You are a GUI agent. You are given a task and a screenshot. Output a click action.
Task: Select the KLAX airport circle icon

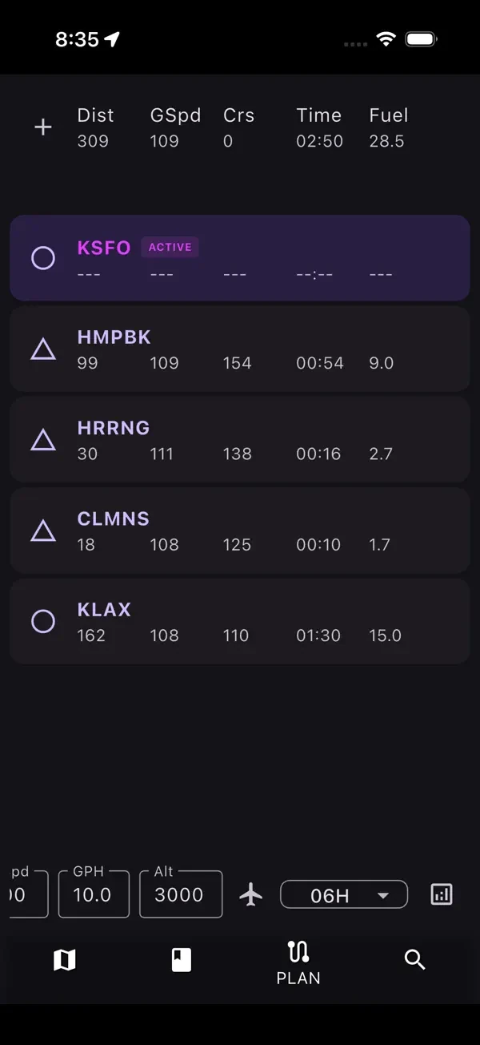[43, 622]
